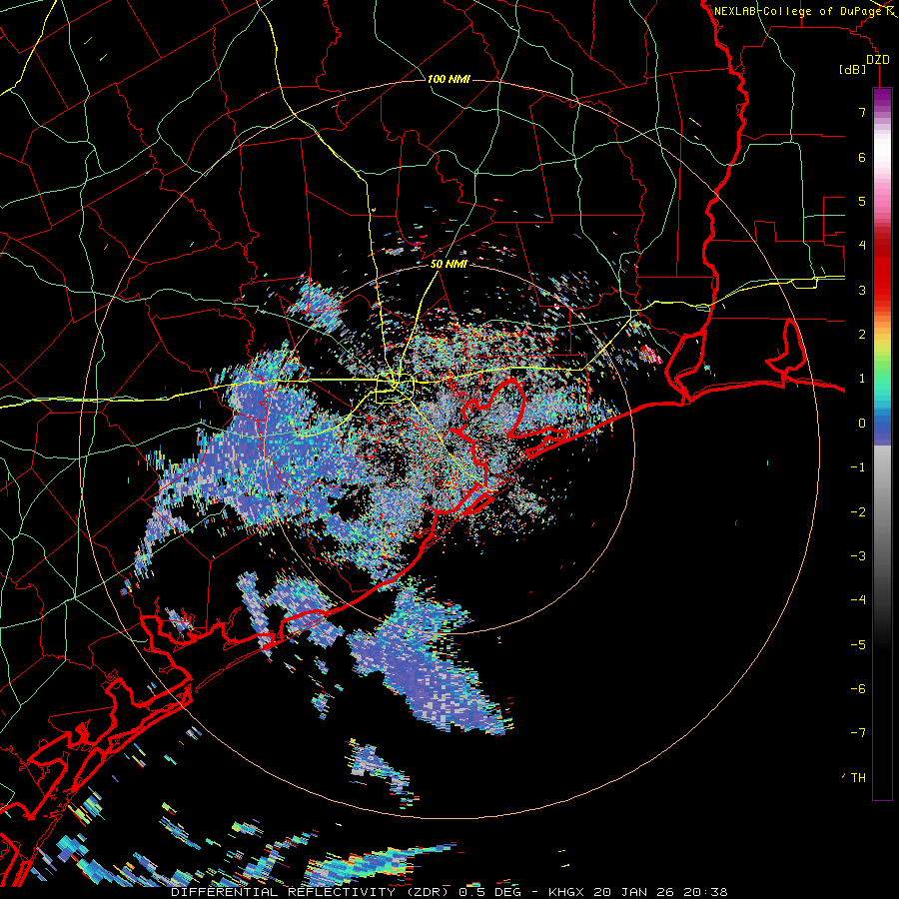Image resolution: width=899 pixels, height=899 pixels.
Task: Click the 50 NMI range ring label
Action: coord(449,265)
